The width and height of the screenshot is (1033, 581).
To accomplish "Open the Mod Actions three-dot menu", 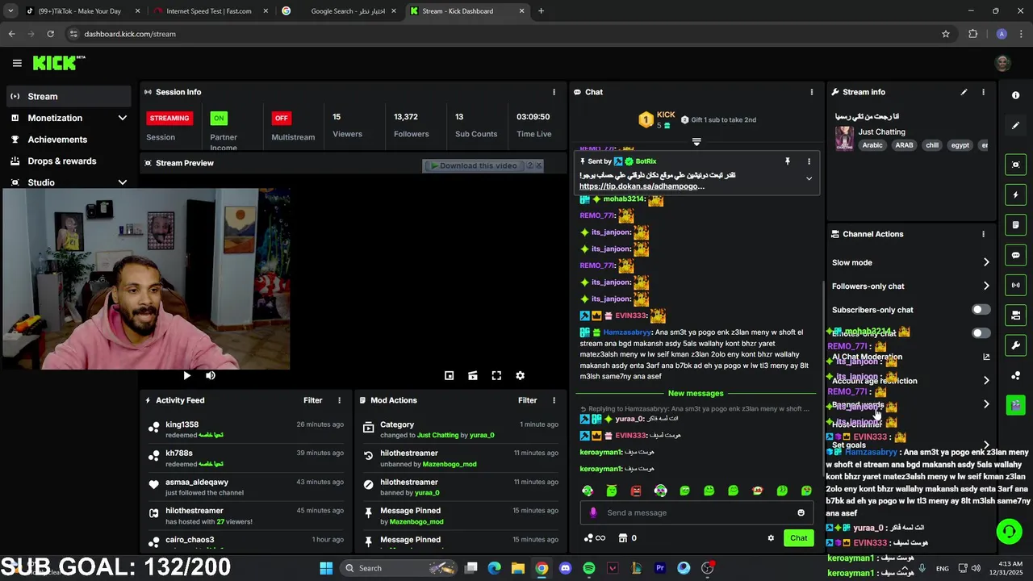I will [x=554, y=400].
